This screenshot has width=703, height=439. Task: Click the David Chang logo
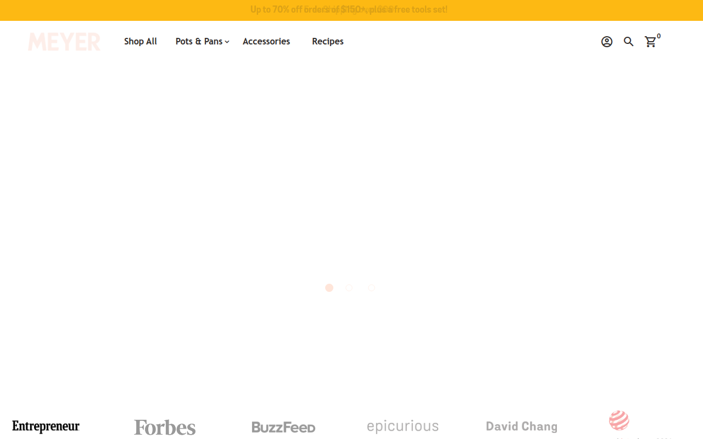(522, 426)
